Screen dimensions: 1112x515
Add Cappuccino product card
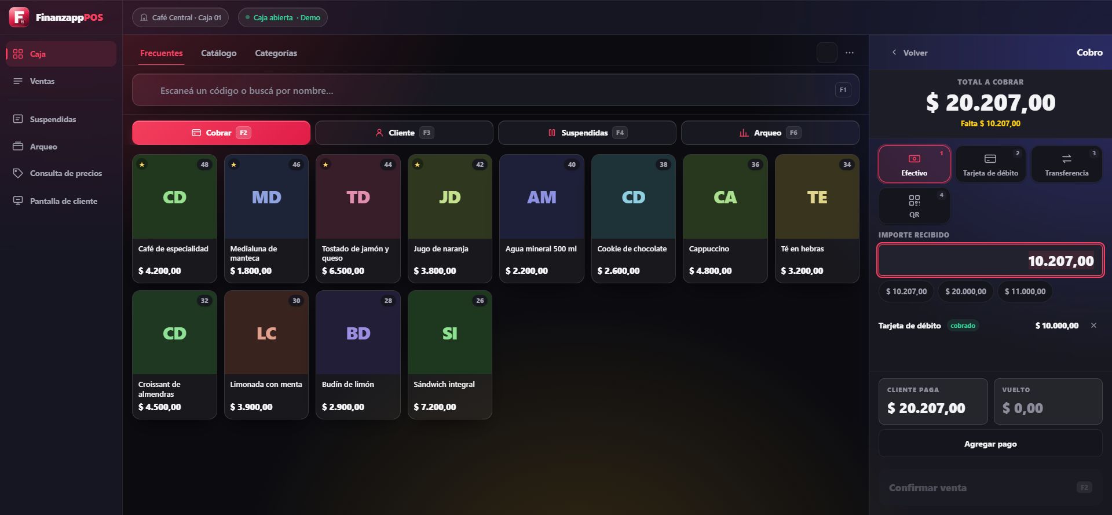pyautogui.click(x=725, y=218)
